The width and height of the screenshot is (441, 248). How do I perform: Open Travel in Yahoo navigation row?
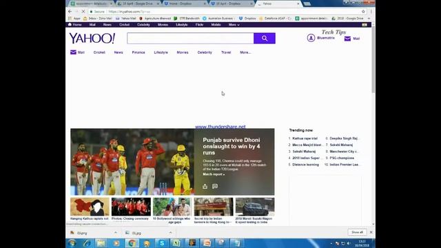click(226, 52)
